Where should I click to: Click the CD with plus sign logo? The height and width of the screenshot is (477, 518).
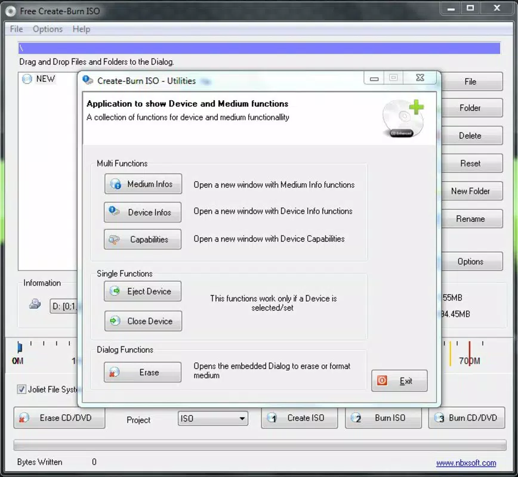pyautogui.click(x=403, y=118)
